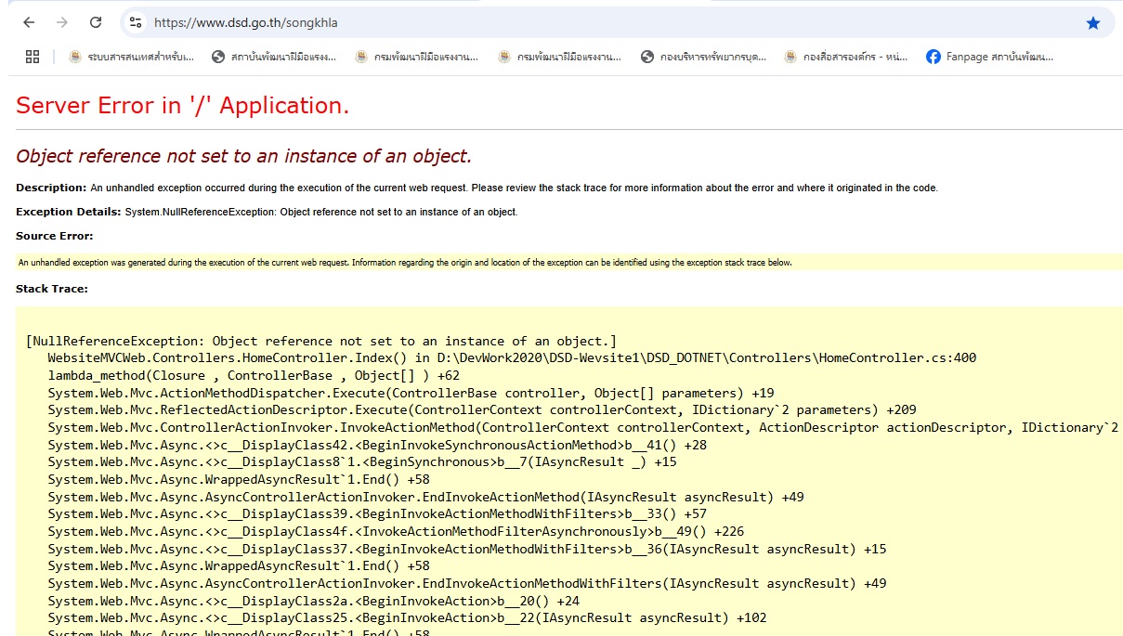Click the address bar showing www.dsd.go.th/songkhla
The width and height of the screenshot is (1123, 636).
tap(618, 22)
